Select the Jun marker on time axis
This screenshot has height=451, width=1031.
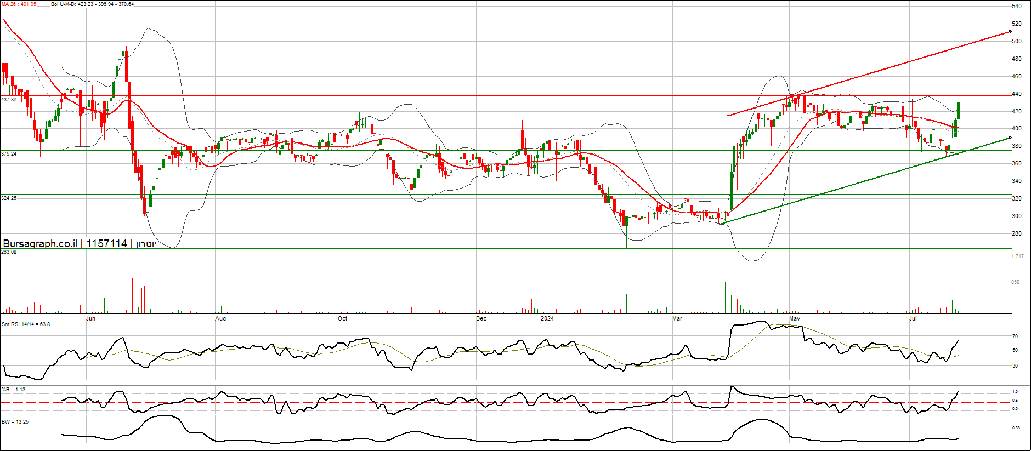tap(90, 318)
